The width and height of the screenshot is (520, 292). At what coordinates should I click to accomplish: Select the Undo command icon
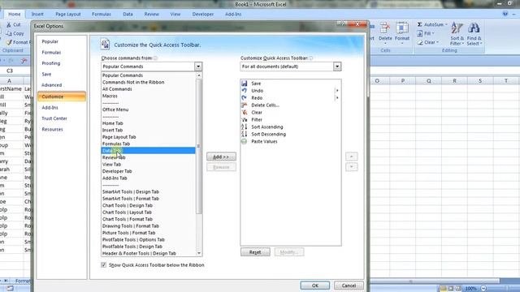coord(245,91)
